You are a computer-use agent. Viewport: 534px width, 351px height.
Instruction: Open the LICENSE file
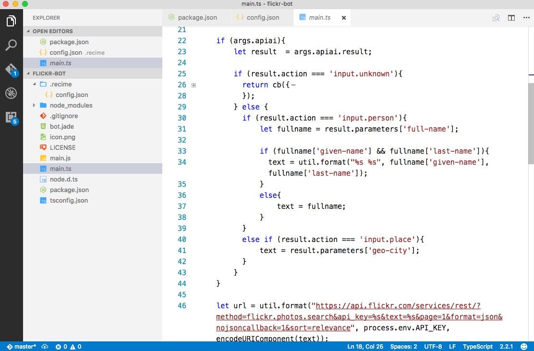click(x=93, y=147)
